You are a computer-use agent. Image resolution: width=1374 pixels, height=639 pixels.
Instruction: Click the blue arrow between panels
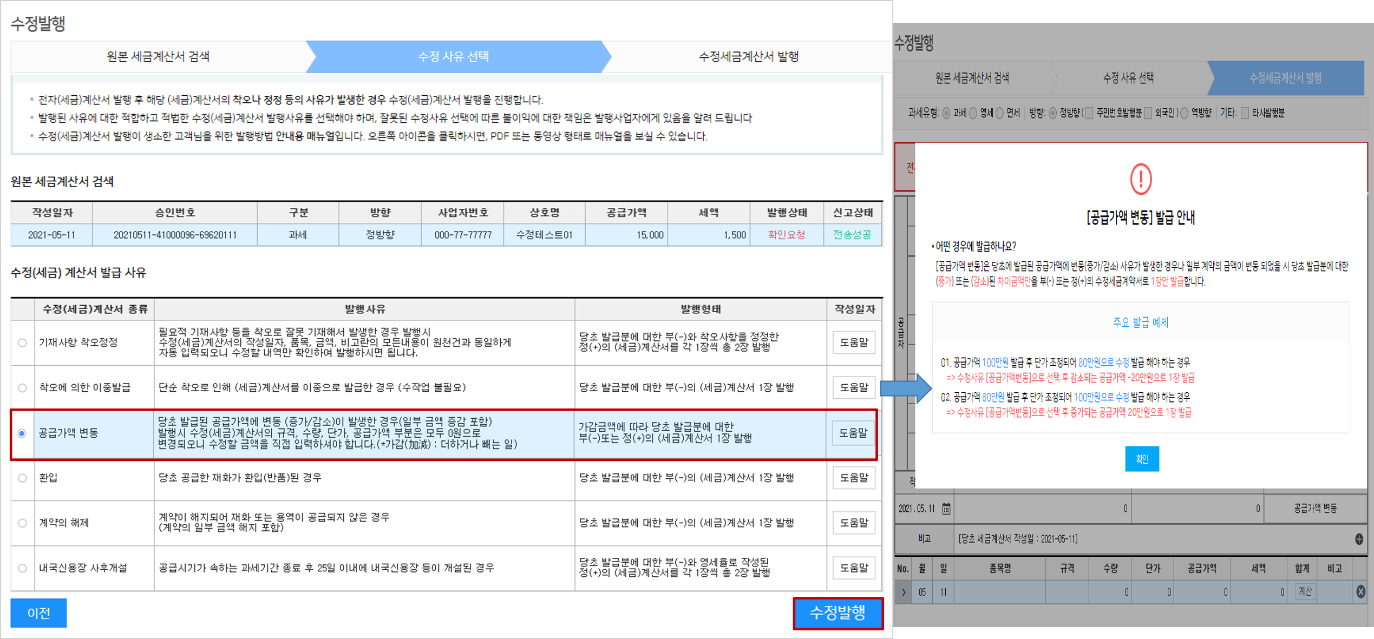point(906,388)
